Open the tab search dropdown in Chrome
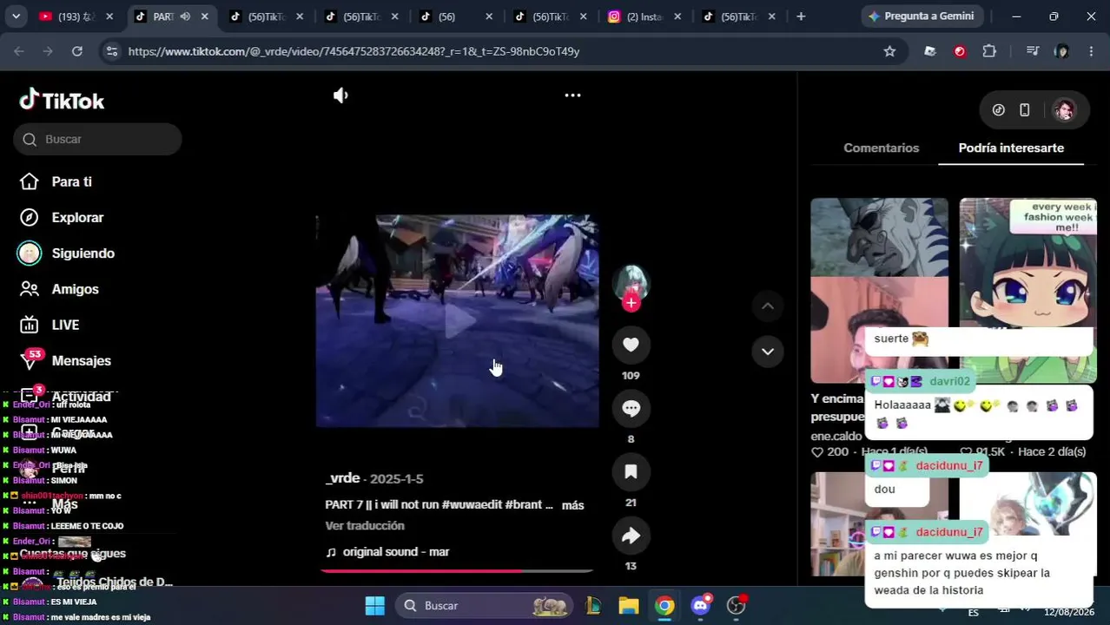1110x625 pixels. 16,16
